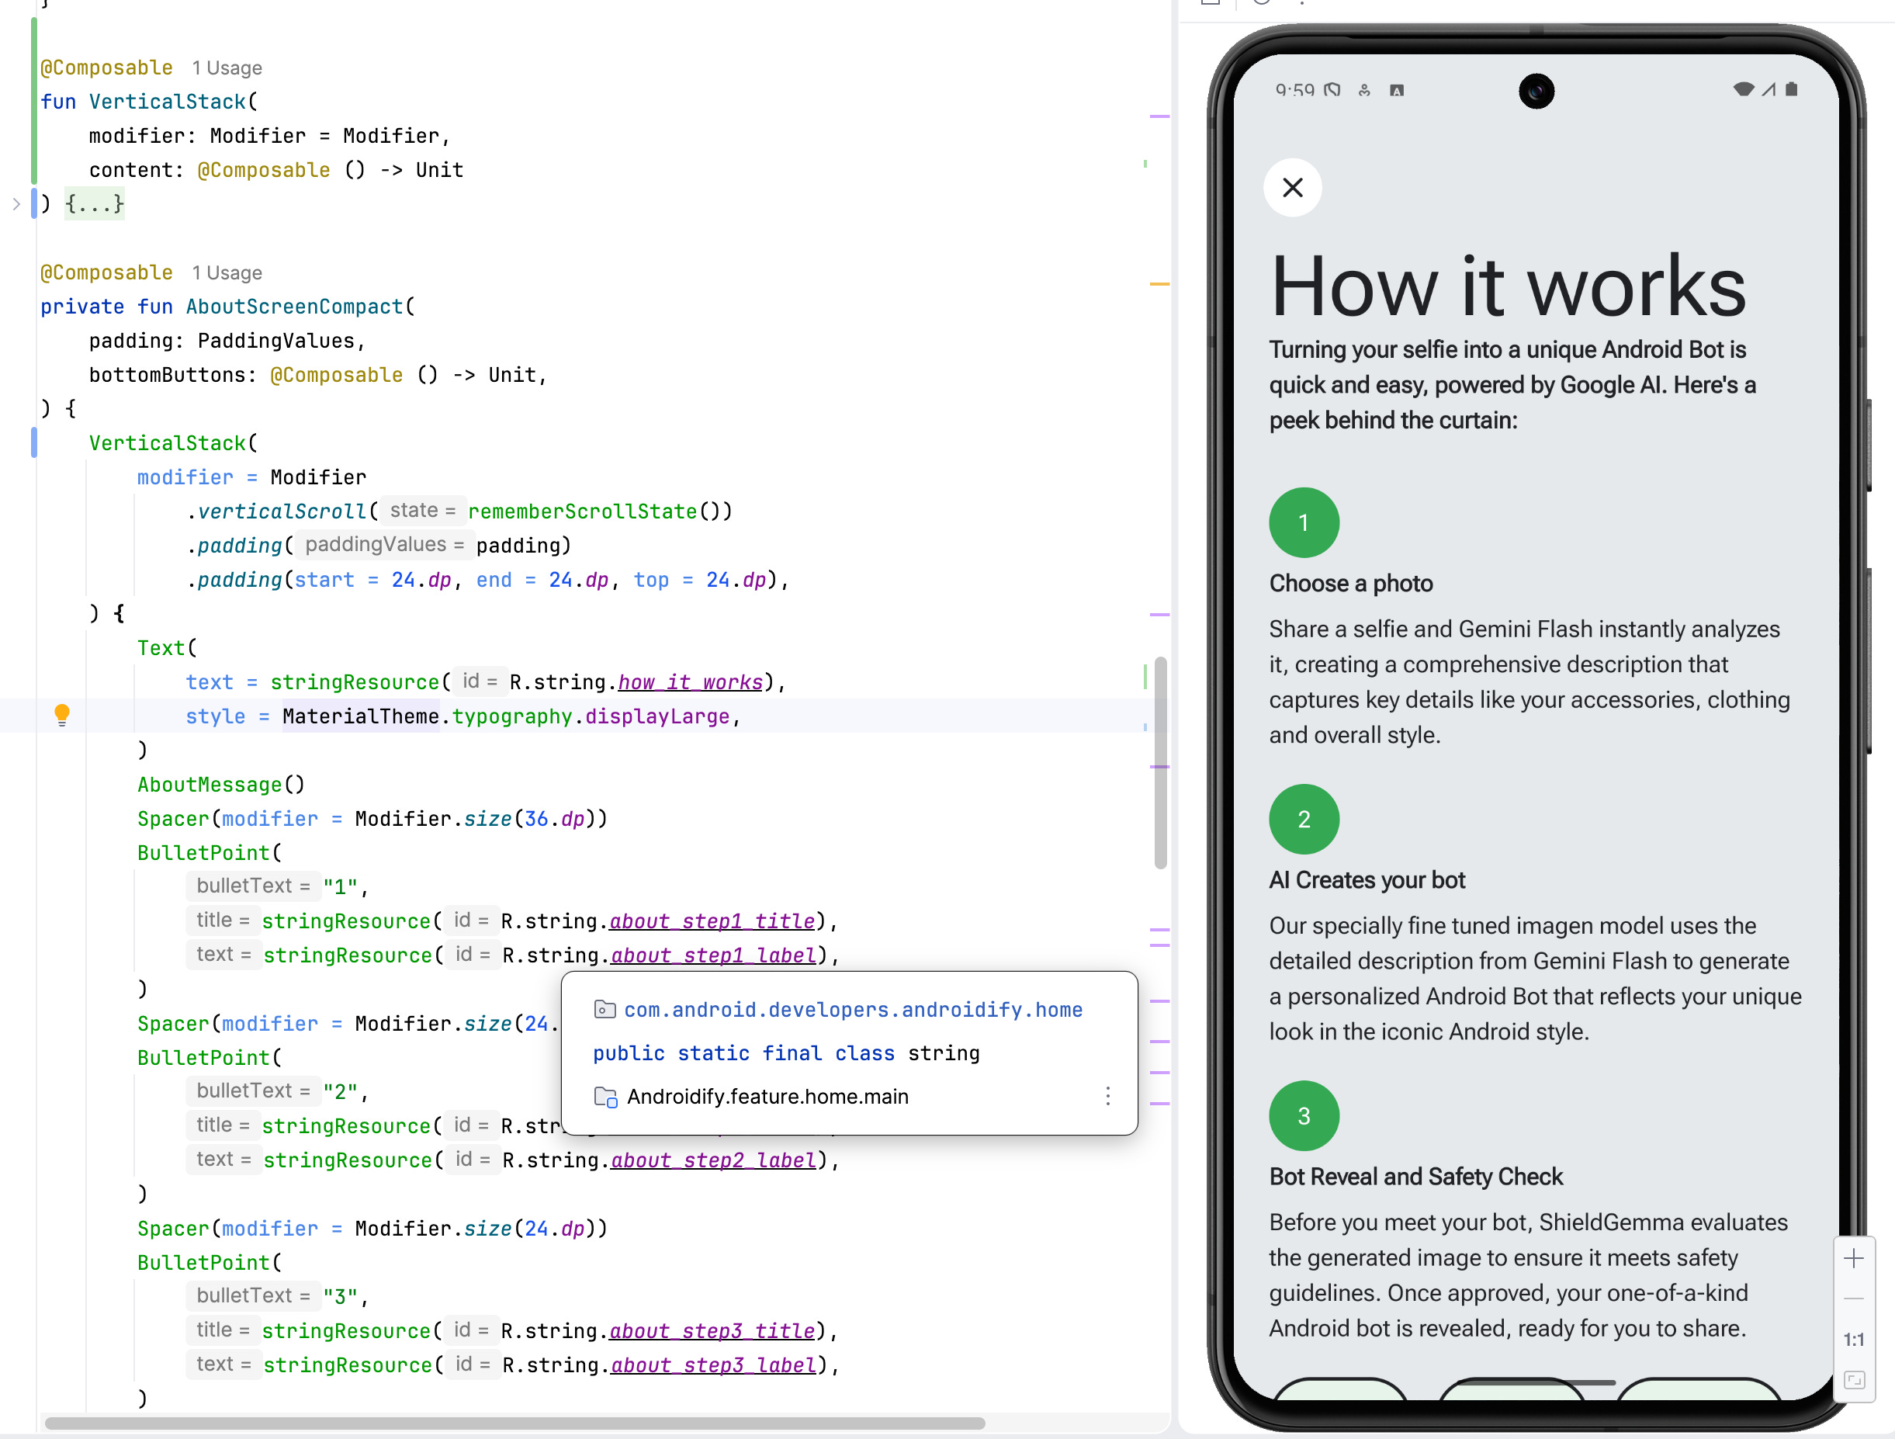Viewport: 1895px width, 1439px height.
Task: Click the yellow lightbulb quick-fix icon
Action: [61, 714]
